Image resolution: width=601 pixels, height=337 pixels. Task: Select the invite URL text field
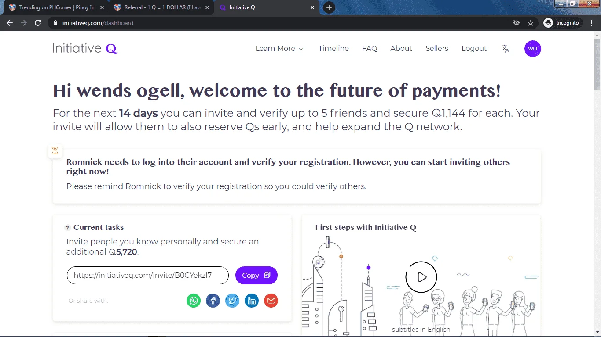[x=148, y=276]
